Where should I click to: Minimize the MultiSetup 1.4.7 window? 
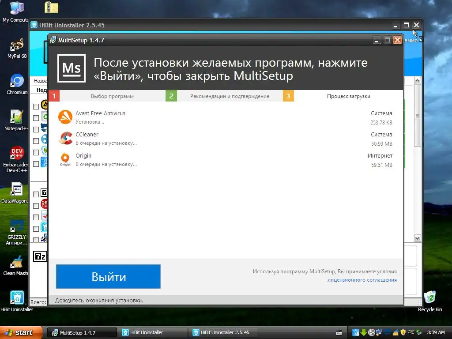376,40
